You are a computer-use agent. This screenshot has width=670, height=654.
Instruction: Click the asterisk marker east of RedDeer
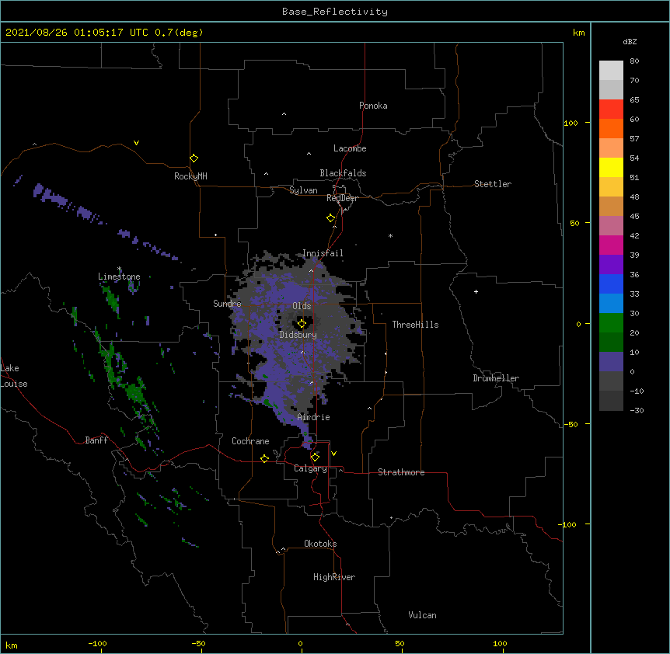coord(390,235)
